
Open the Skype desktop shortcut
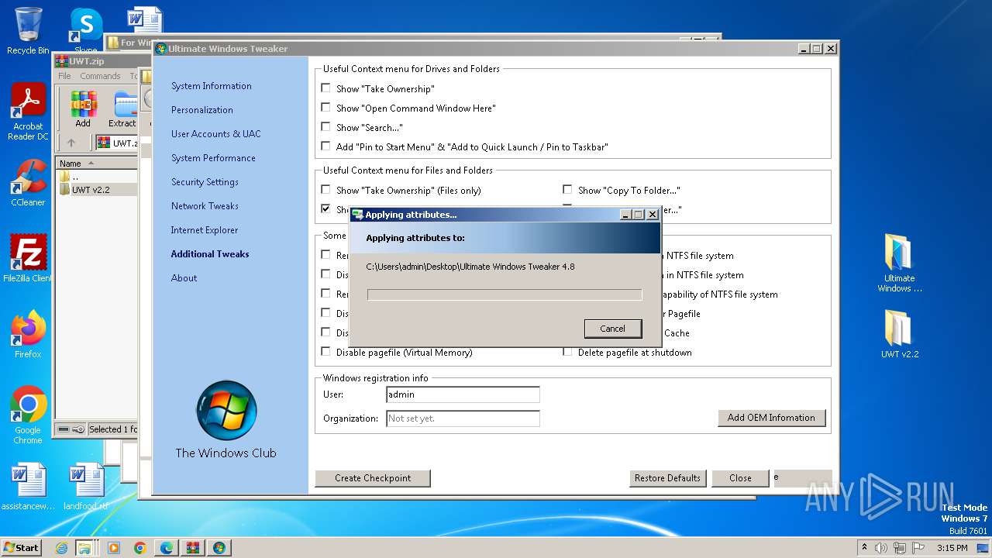[85, 31]
